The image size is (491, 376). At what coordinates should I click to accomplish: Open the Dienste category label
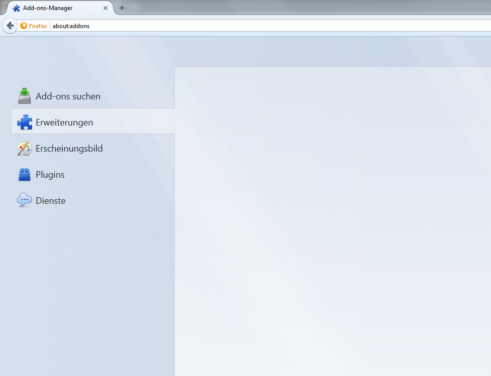coord(51,200)
